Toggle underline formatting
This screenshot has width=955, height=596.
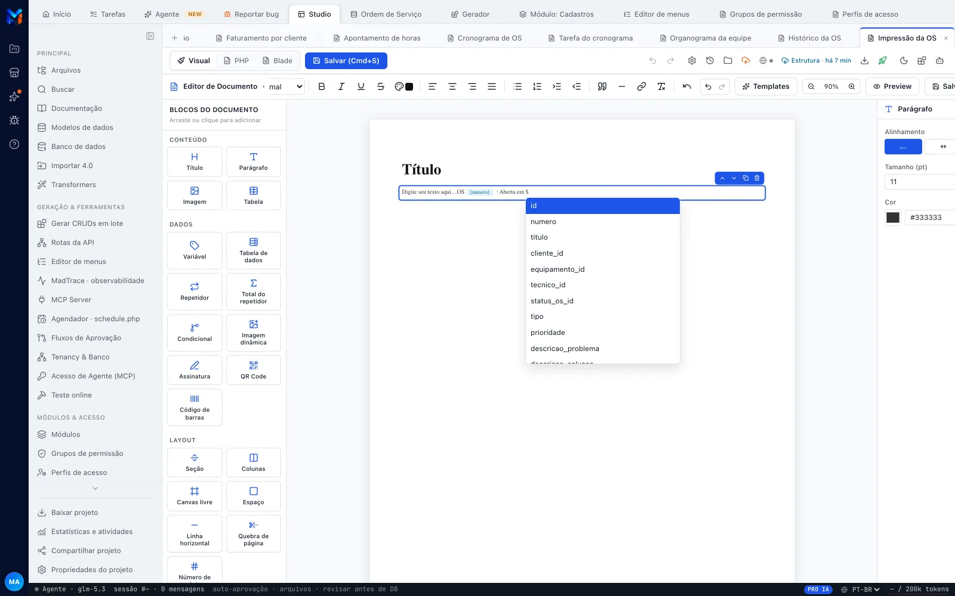(x=361, y=86)
